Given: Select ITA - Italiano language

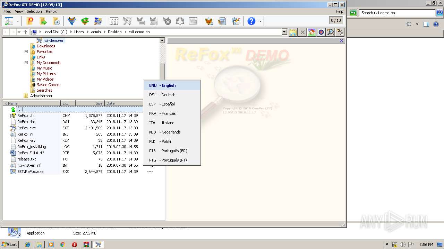Looking at the screenshot, I should coord(172,123).
